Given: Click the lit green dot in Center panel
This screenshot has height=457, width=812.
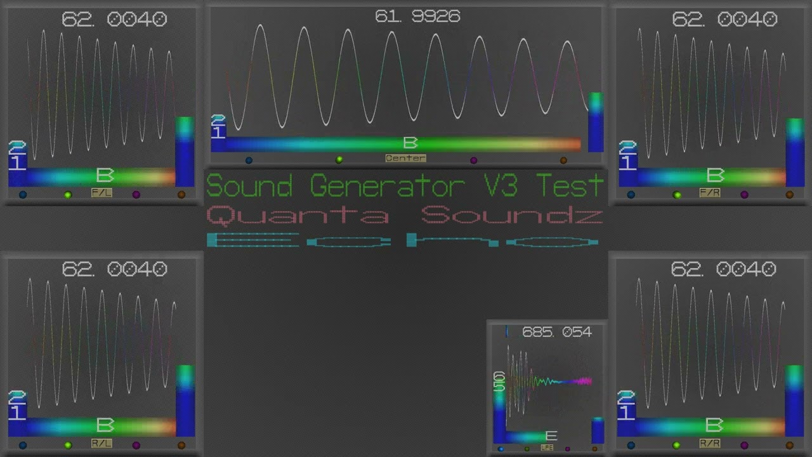Looking at the screenshot, I should pos(339,160).
